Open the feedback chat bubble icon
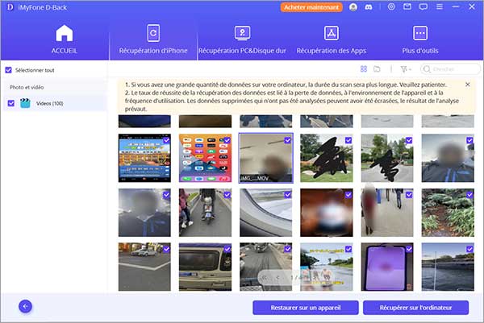The height and width of the screenshot is (323, 484). (423, 6)
